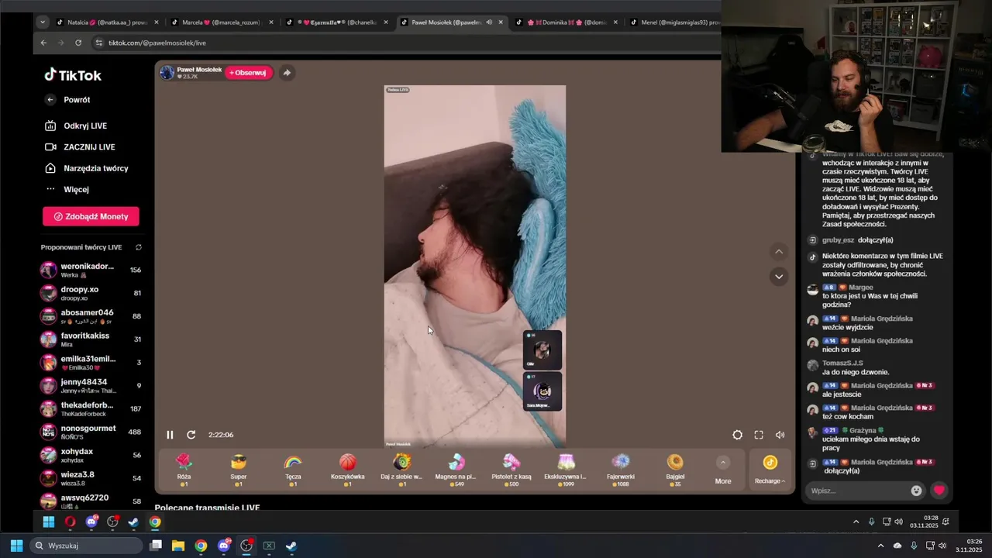992x558 pixels.
Task: Send the Bajgiel bagel gift
Action: 675,470
